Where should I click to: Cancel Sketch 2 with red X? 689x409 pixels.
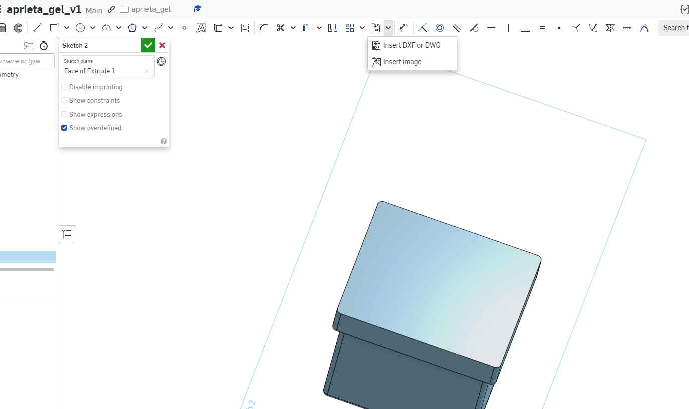pyautogui.click(x=162, y=45)
